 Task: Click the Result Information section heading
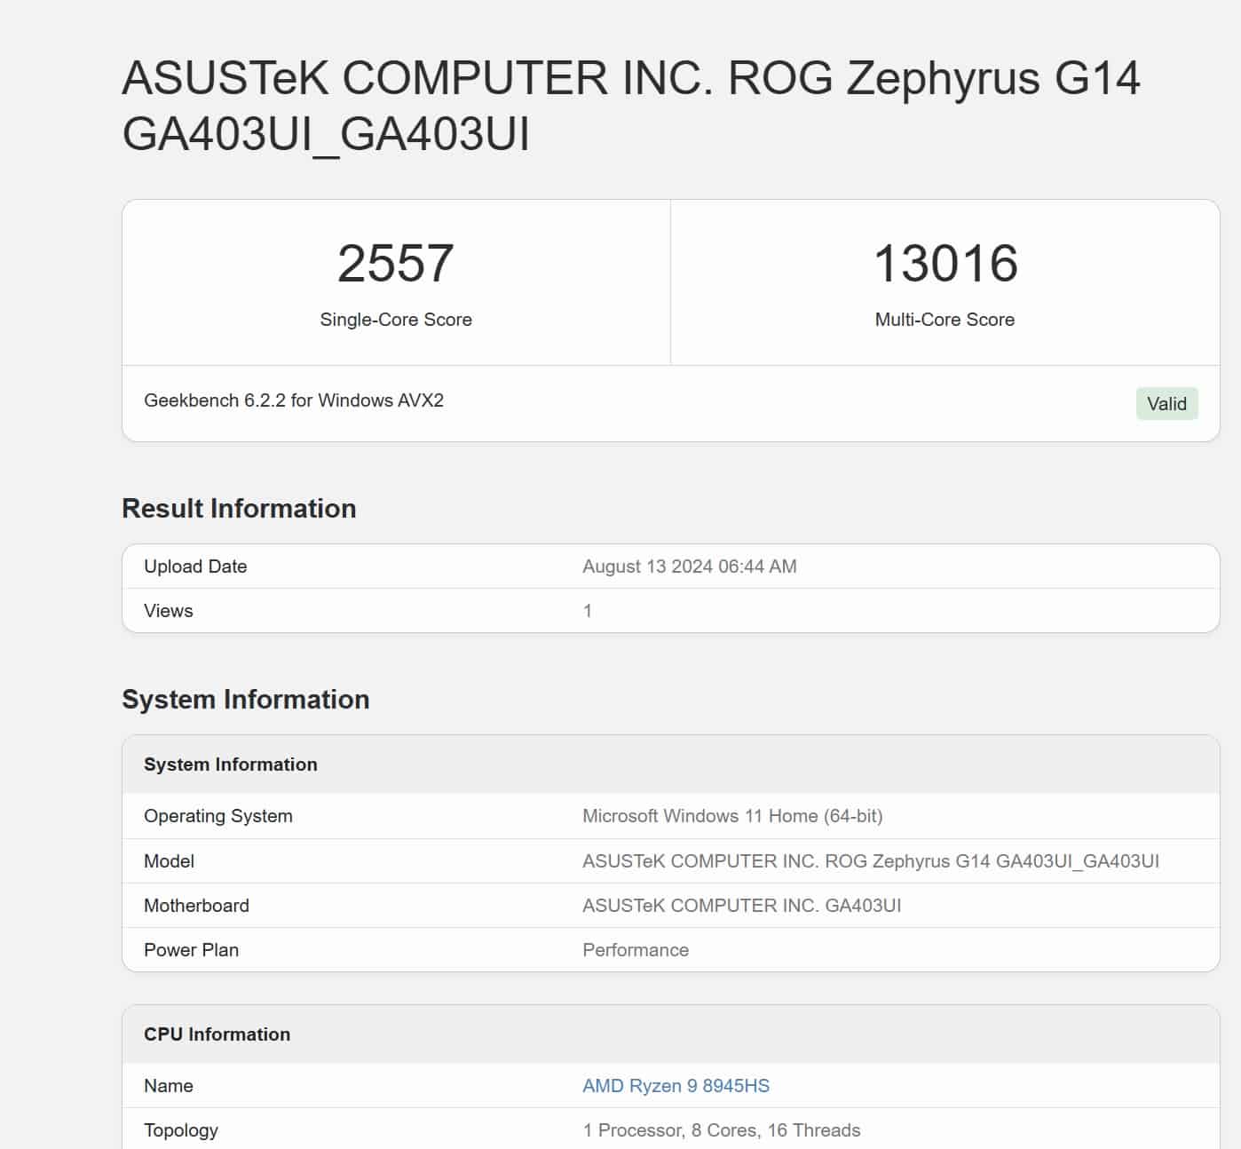click(239, 508)
